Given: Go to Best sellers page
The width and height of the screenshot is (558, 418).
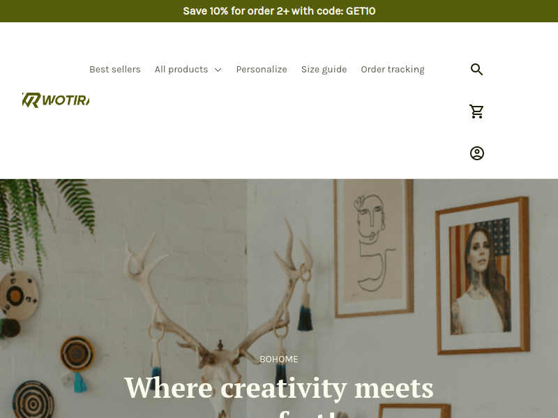Looking at the screenshot, I should 115,69.
